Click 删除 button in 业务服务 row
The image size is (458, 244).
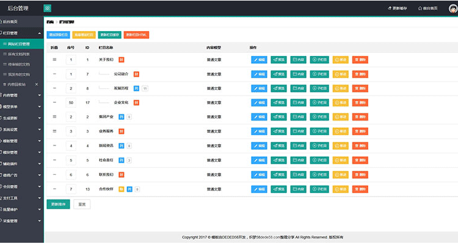point(360,131)
